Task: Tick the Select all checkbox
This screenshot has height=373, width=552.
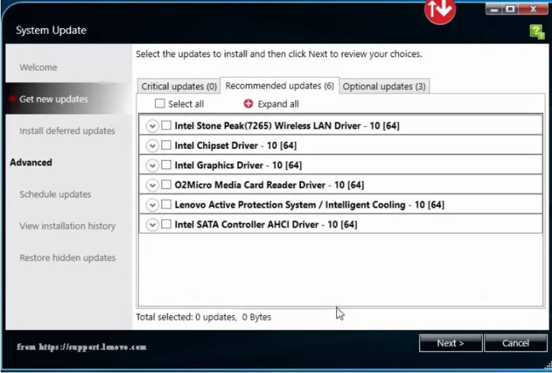Action: (160, 103)
